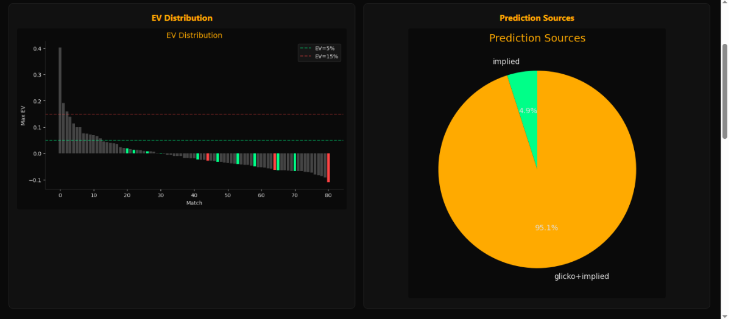The image size is (731, 319).
Task: Click the Max EV y-axis label
Action: [23, 115]
